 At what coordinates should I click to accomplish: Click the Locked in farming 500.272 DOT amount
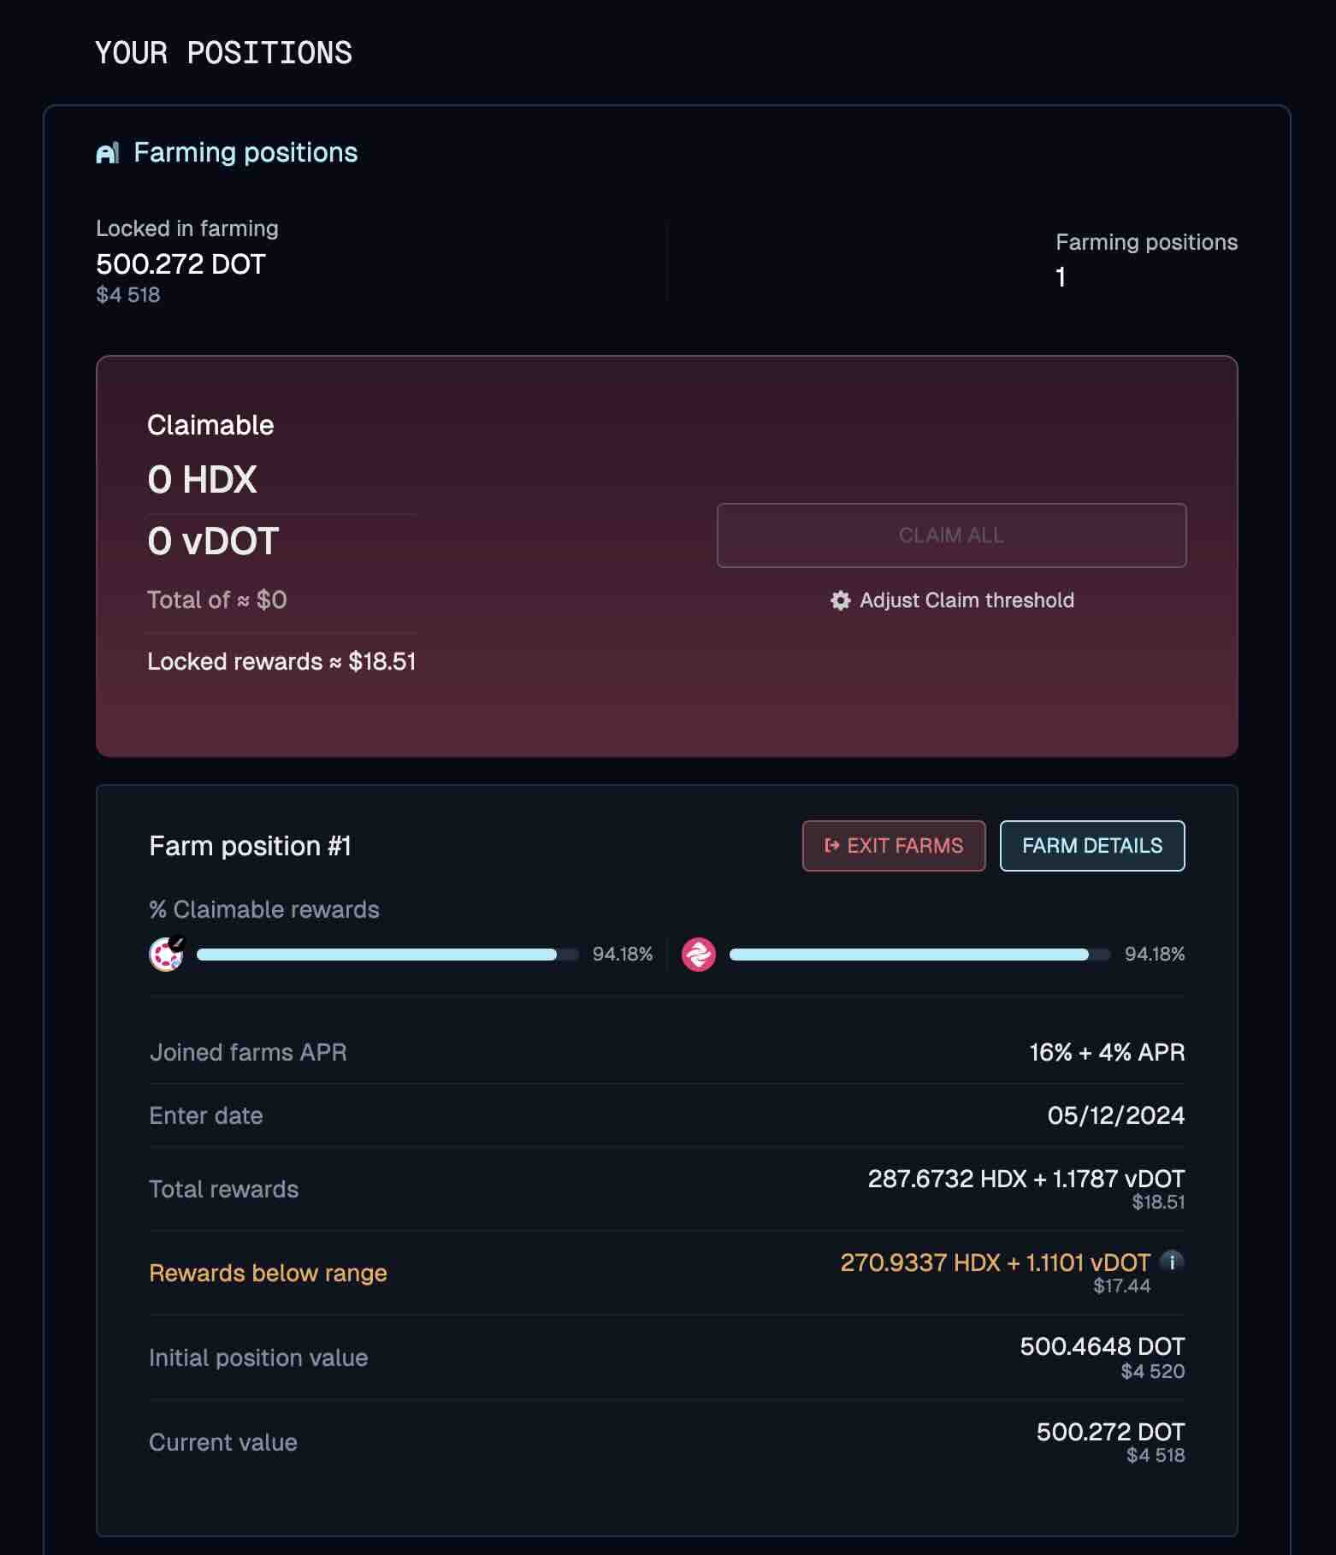(180, 263)
